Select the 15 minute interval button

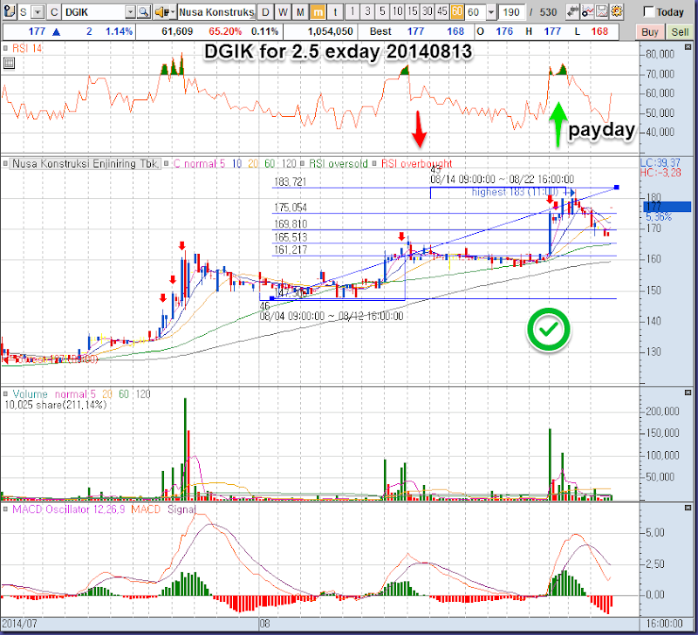[x=412, y=11]
